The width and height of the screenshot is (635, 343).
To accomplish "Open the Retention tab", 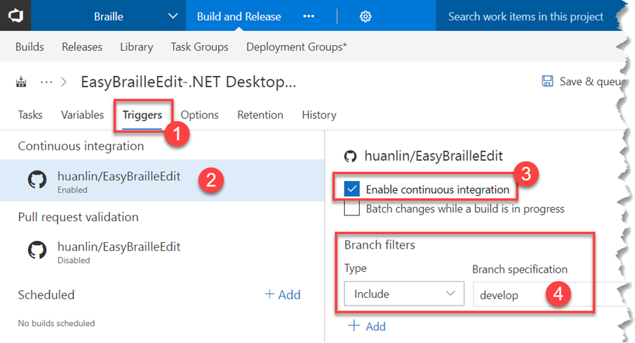I will pos(260,115).
